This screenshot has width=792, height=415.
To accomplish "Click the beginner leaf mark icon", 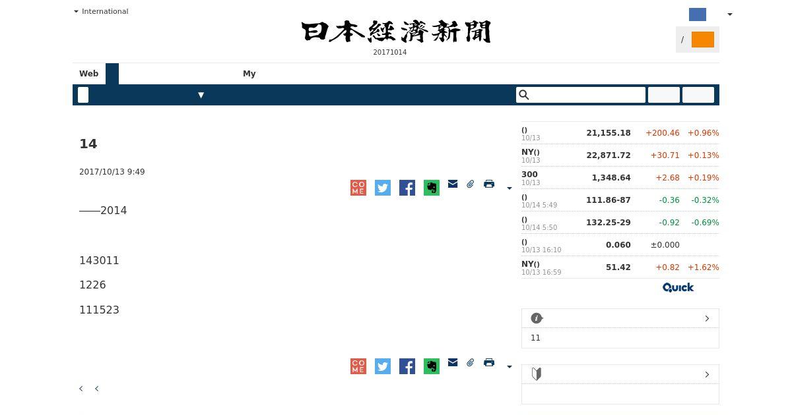I will pyautogui.click(x=537, y=374).
